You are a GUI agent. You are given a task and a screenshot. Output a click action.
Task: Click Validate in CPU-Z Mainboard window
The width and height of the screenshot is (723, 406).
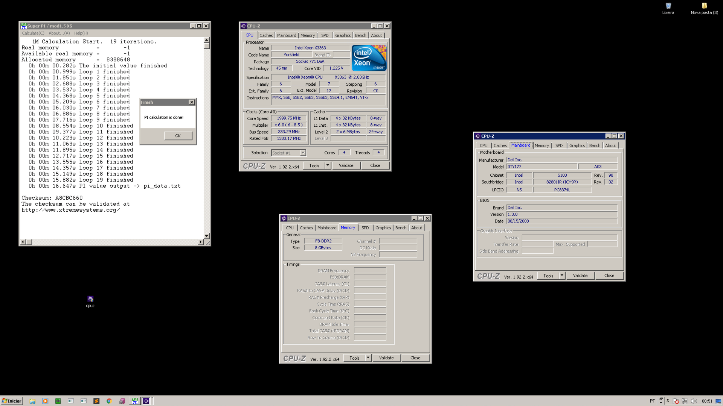coord(580,276)
